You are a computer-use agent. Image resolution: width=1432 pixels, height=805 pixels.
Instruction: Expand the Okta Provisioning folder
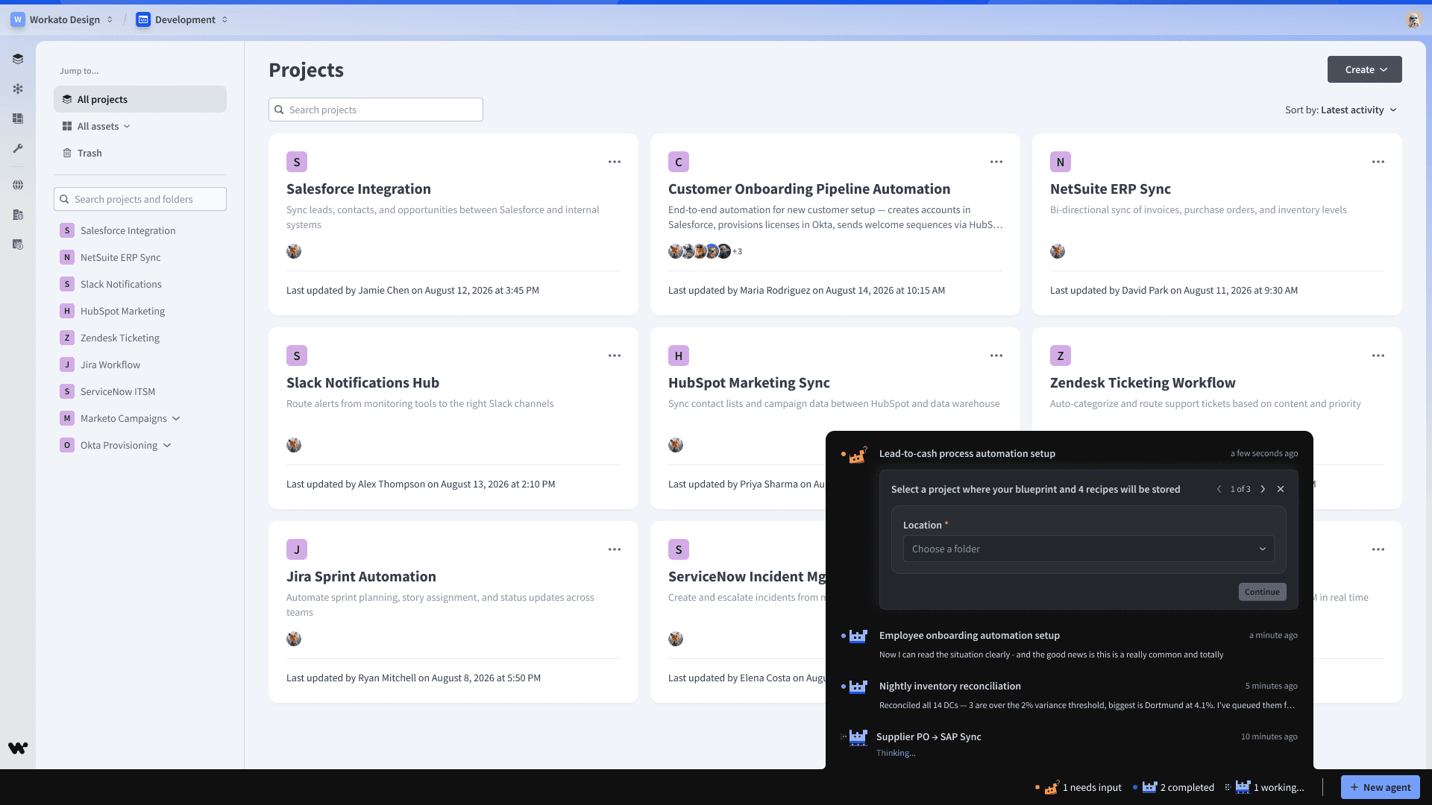pos(167,445)
